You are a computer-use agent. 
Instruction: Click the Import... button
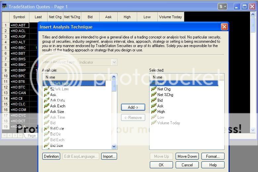109,156
